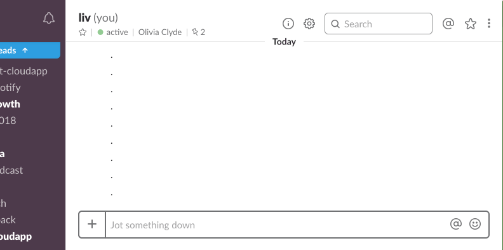This screenshot has width=503, height=250.
Task: Jump to unread threads banner
Action: point(30,50)
